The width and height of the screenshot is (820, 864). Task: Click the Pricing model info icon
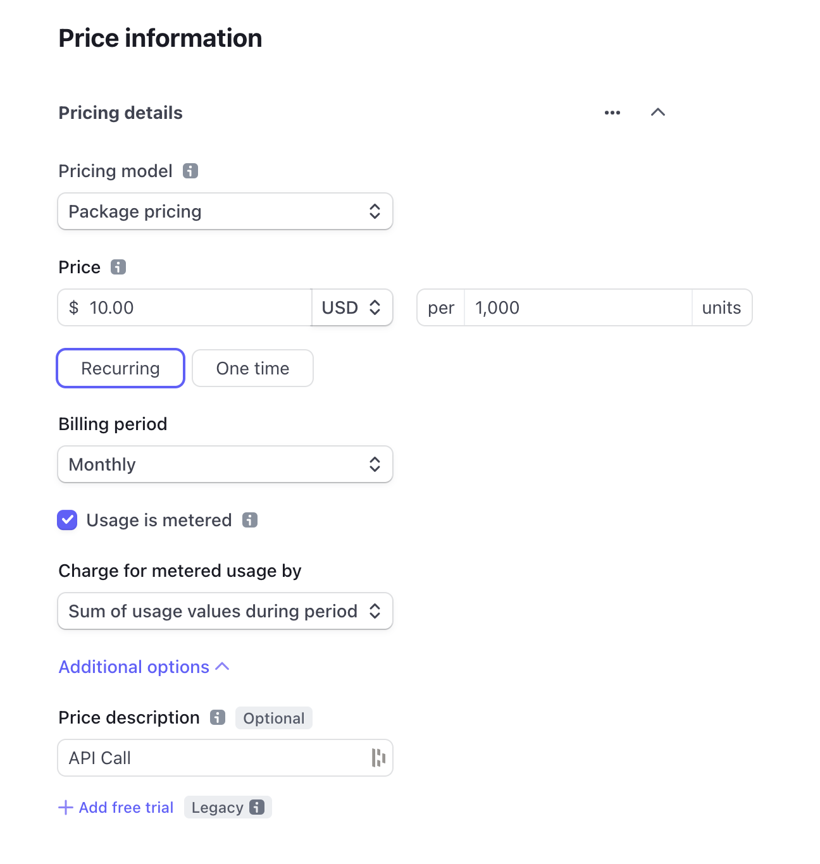coord(190,171)
